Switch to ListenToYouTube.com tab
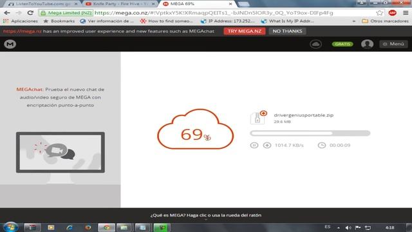Image resolution: width=412 pixels, height=232 pixels. tap(42, 4)
